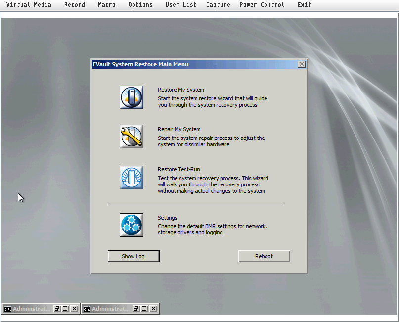The width and height of the screenshot is (399, 322).
Task: Click the Reboot button
Action: (x=264, y=256)
